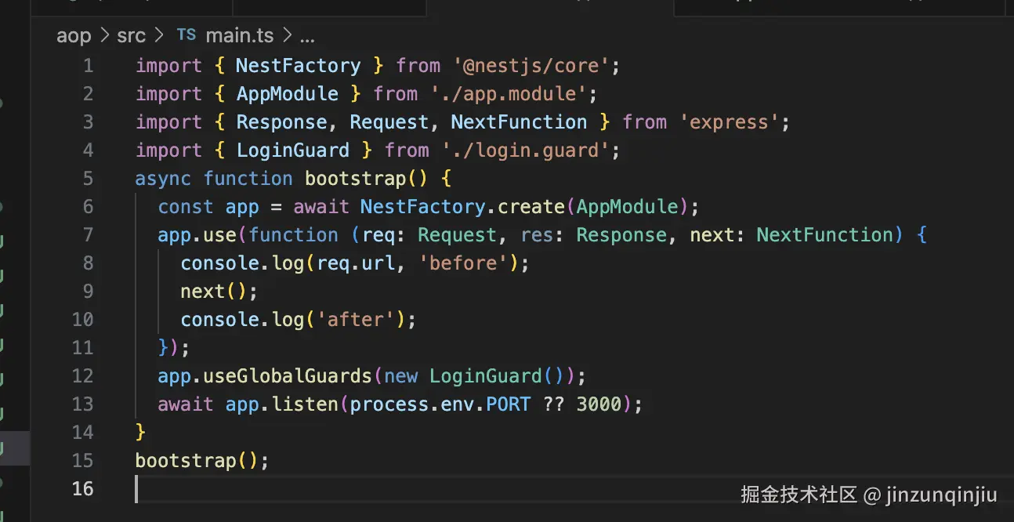This screenshot has height=522, width=1014.
Task: Click the function keyword on line 7
Action: tap(293, 235)
